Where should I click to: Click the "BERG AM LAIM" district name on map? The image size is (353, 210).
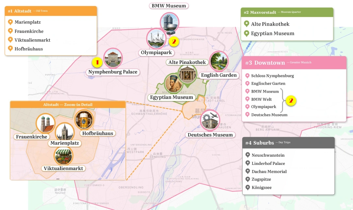tap(267, 130)
